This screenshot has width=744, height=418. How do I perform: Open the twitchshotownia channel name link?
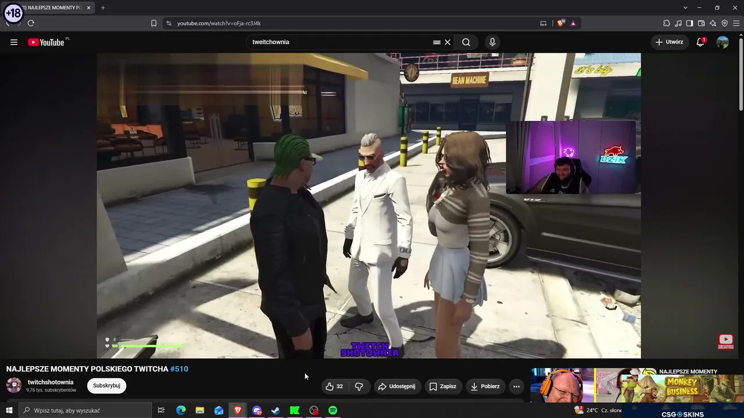pos(51,382)
